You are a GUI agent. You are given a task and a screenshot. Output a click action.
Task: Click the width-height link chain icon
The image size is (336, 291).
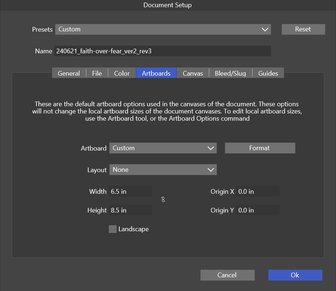tap(163, 199)
